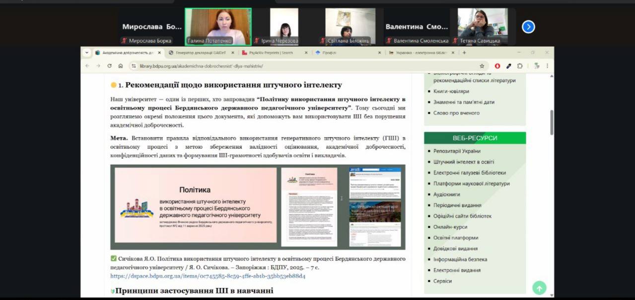
Task: Open the Штучний інтелект в освіті link
Action: (x=463, y=162)
